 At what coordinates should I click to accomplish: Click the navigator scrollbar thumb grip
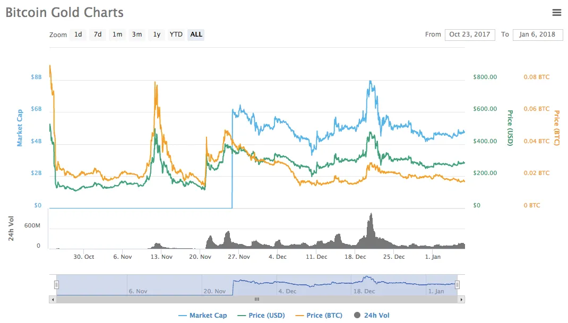257,300
